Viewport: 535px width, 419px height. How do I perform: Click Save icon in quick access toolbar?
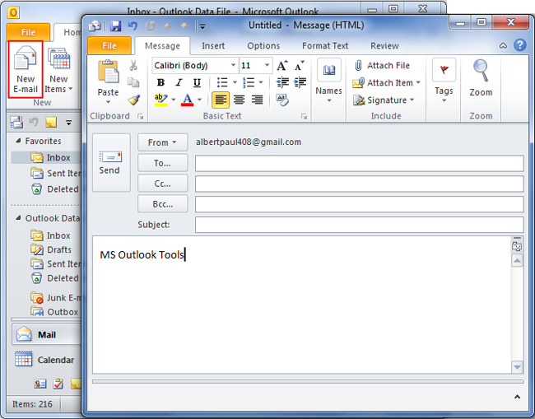point(116,26)
